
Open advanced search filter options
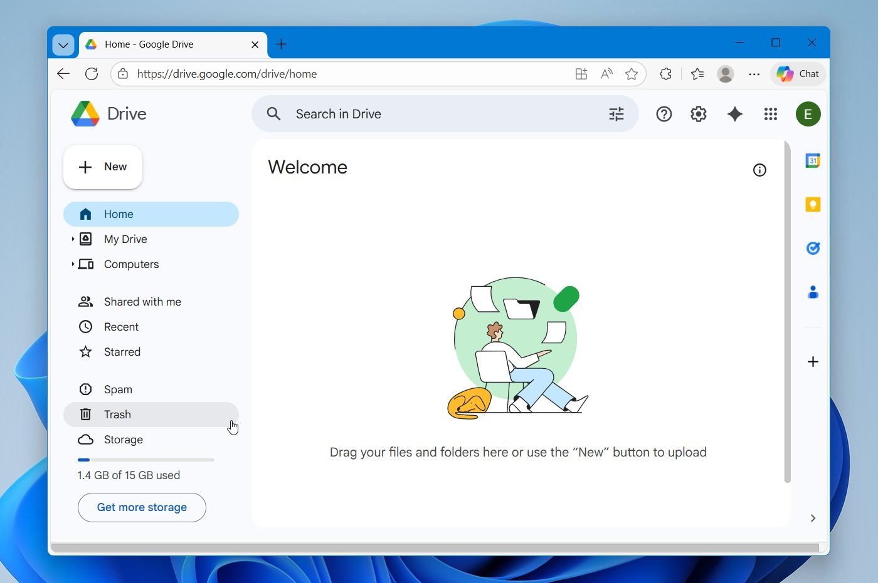pyautogui.click(x=616, y=114)
